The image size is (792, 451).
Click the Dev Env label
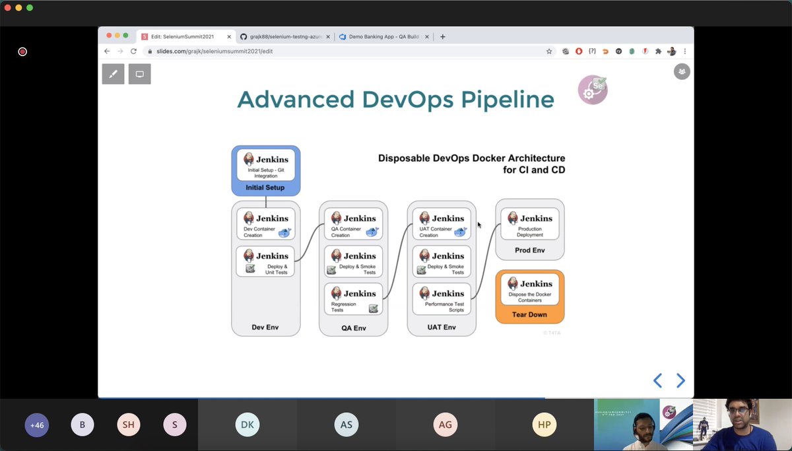pyautogui.click(x=265, y=327)
